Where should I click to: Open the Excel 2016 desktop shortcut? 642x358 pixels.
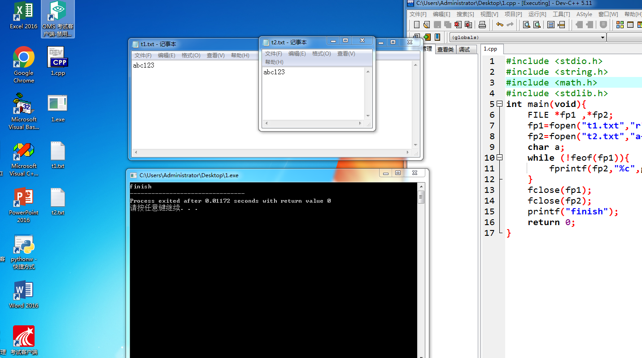point(23,16)
